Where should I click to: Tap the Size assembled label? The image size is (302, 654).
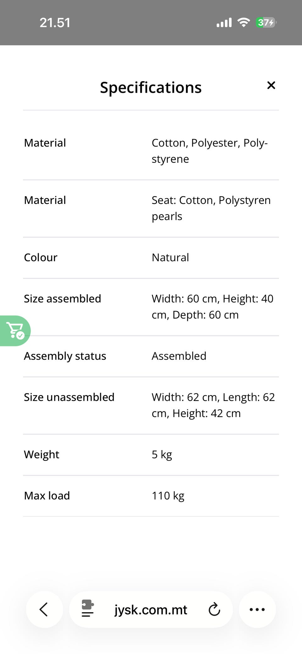[x=62, y=299]
